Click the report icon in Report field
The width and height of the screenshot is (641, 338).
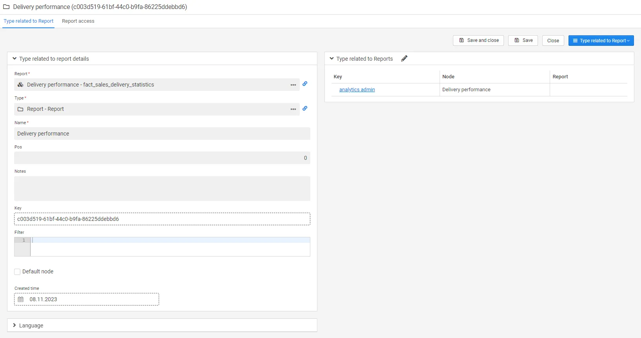click(20, 85)
